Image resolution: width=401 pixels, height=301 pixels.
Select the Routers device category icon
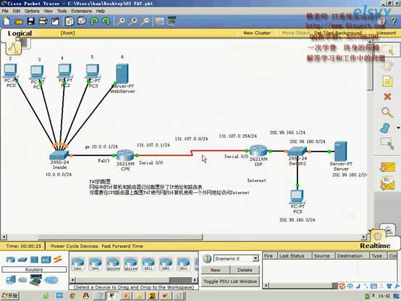10,260
